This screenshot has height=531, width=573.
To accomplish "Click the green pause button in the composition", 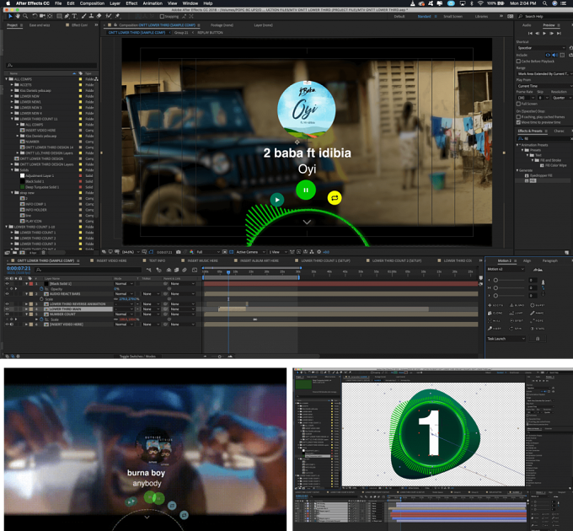I will (306, 190).
